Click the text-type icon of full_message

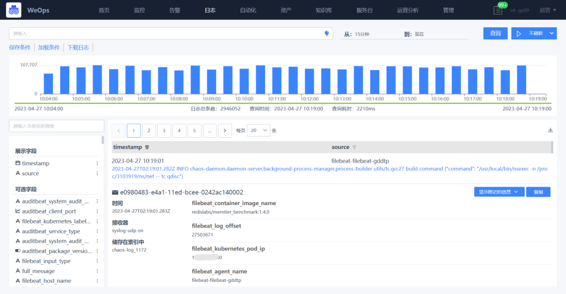pos(18,270)
